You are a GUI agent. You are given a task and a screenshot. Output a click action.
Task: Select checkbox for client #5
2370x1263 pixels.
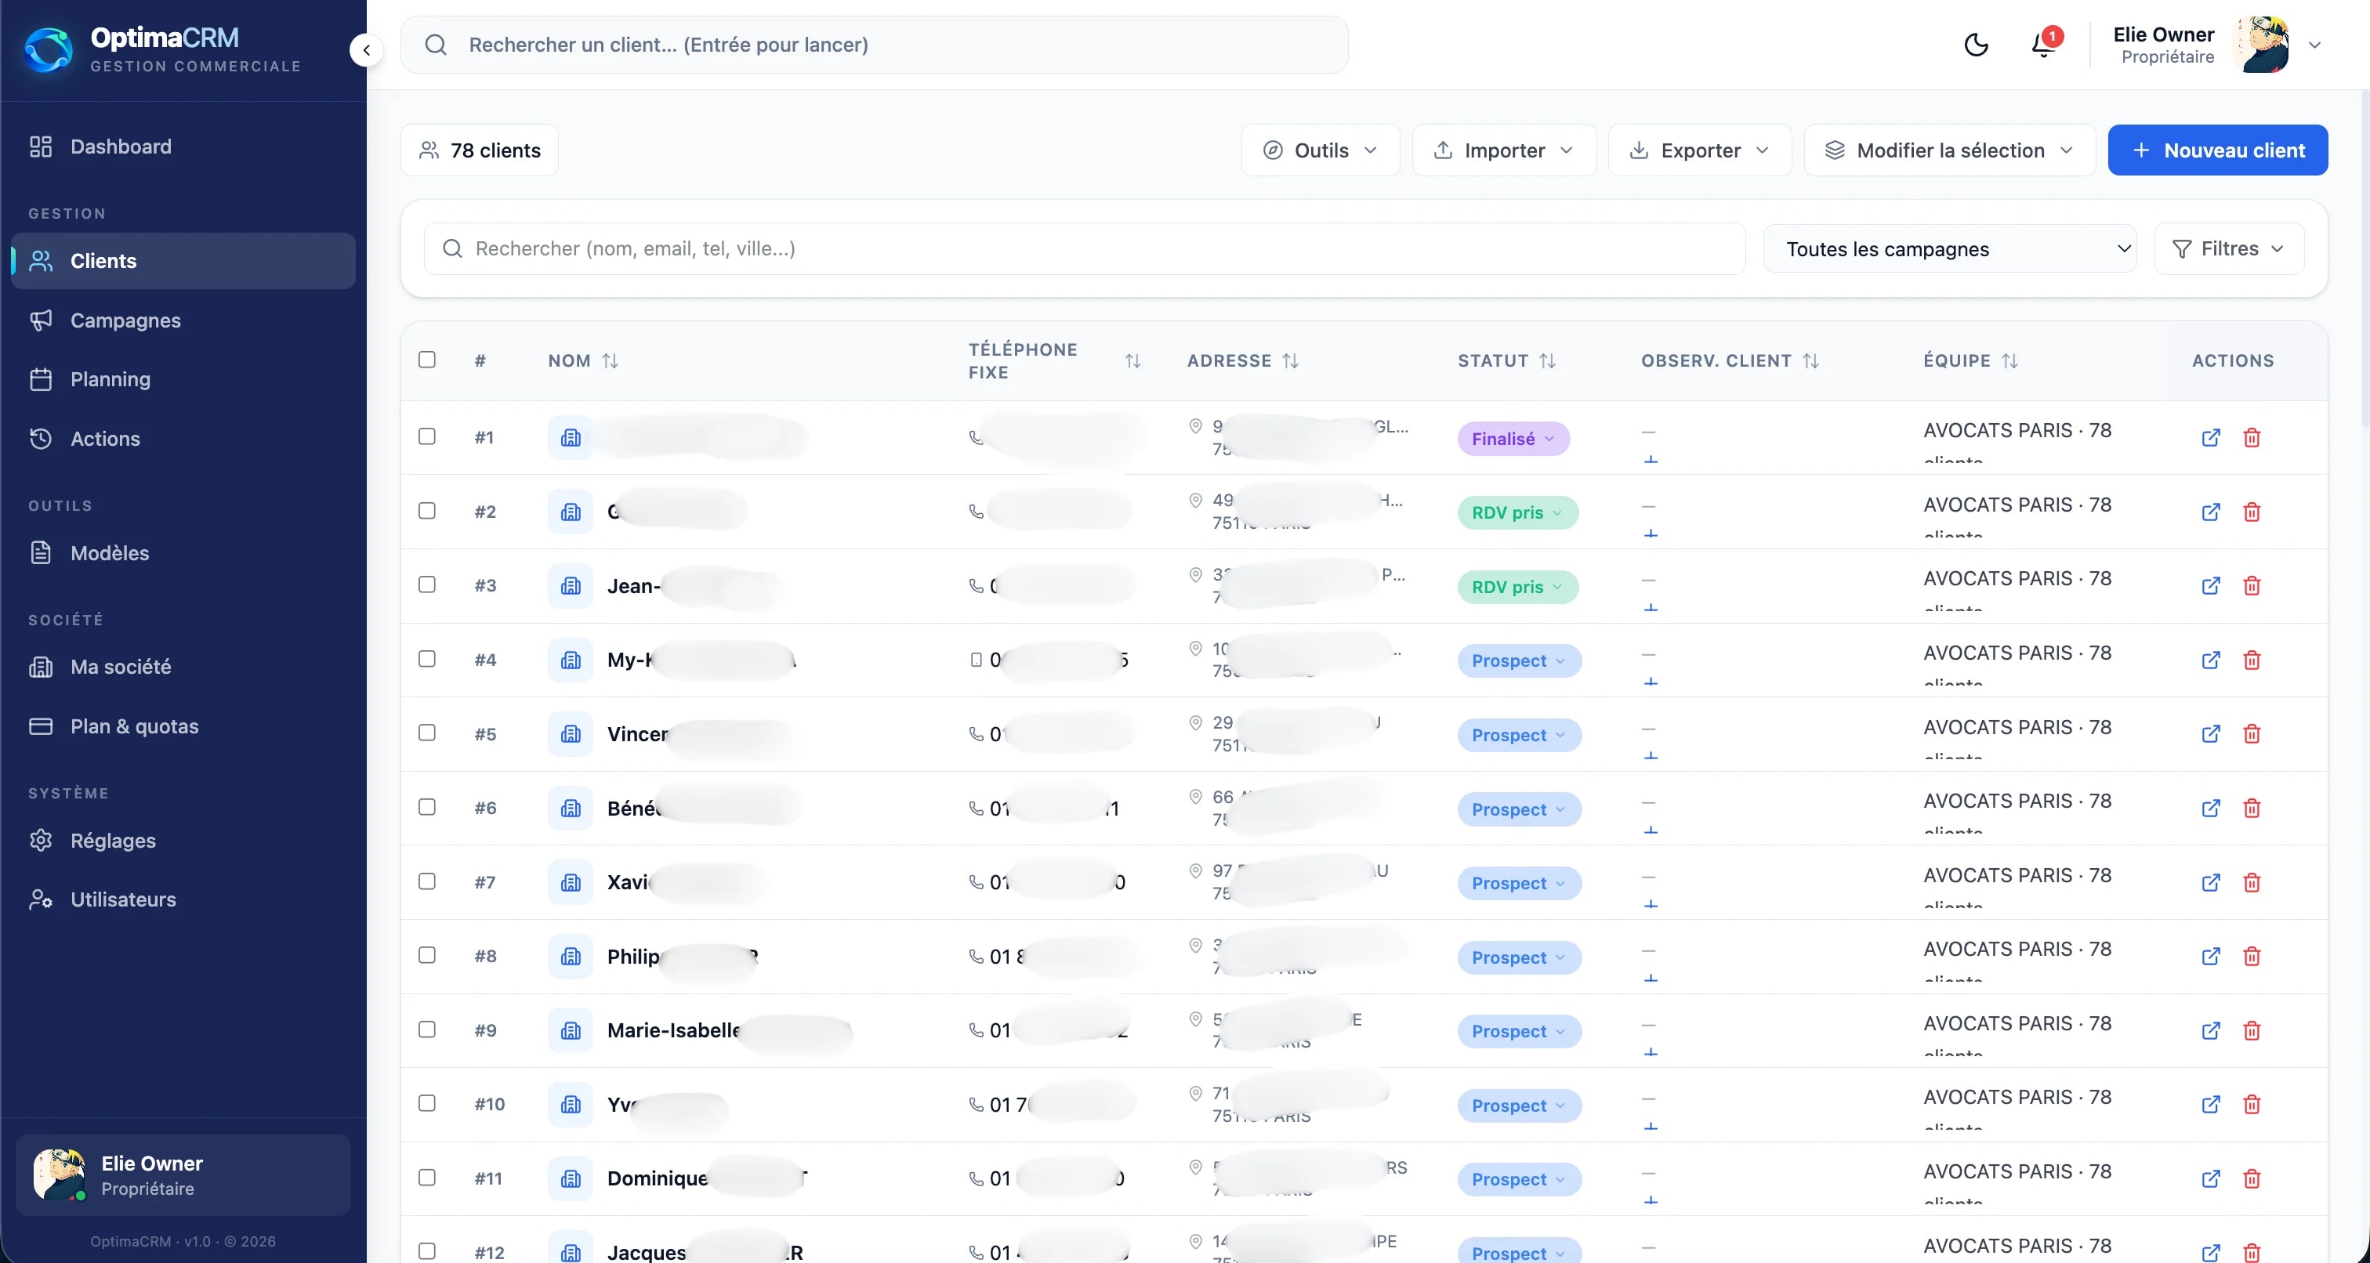click(427, 733)
